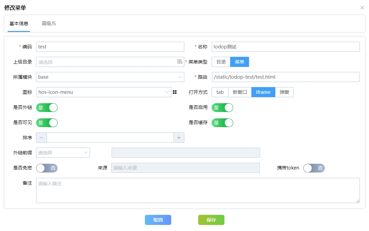
Task: Close the modify menu dialog
Action: click(x=362, y=8)
